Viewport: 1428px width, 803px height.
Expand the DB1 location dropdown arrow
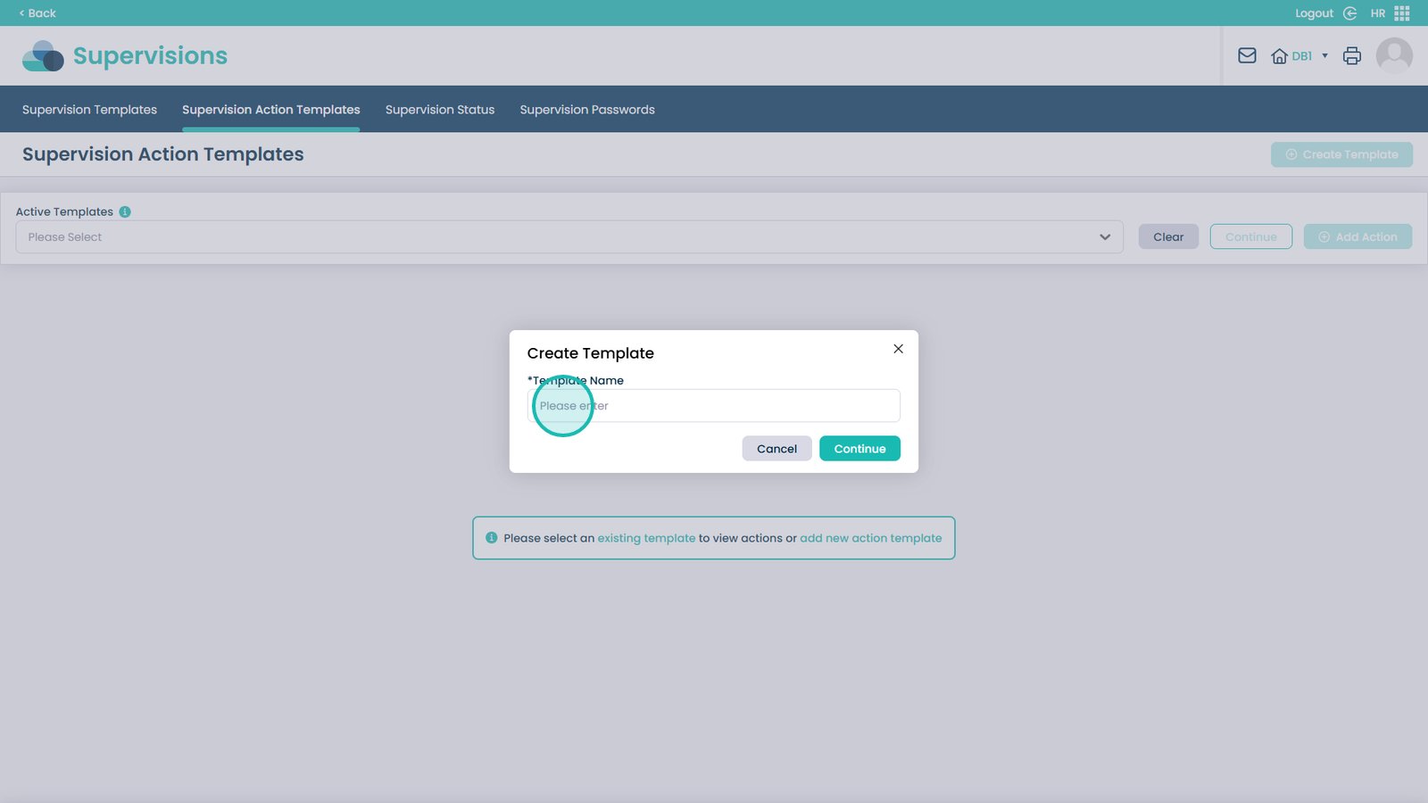[1324, 56]
